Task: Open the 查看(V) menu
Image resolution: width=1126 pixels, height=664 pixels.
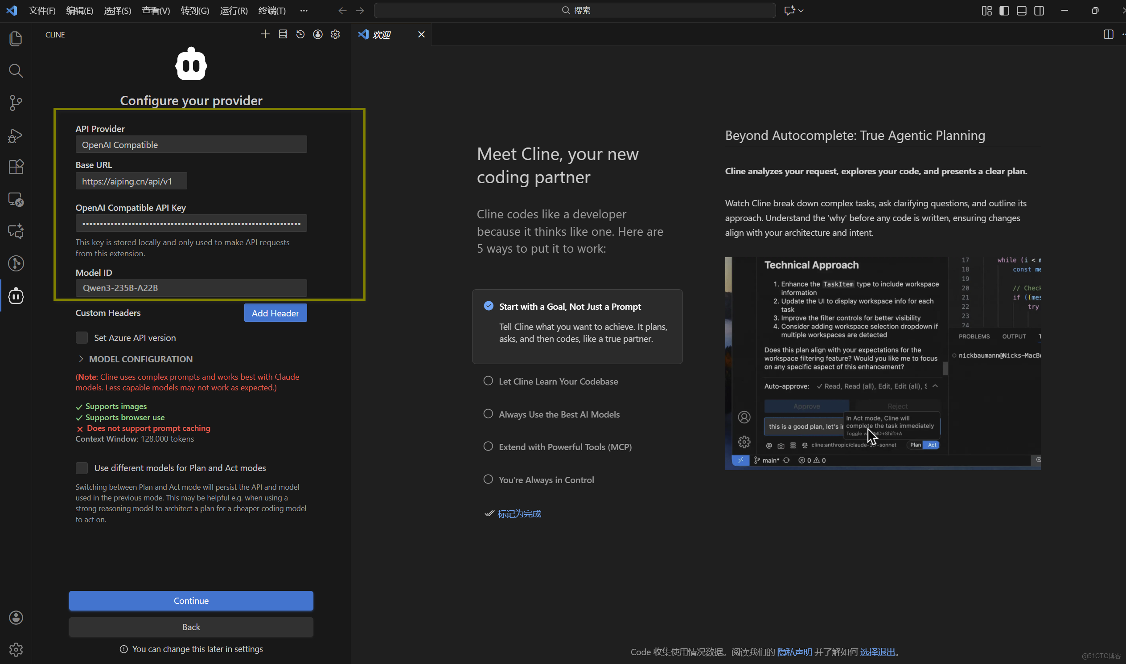Action: (156, 10)
